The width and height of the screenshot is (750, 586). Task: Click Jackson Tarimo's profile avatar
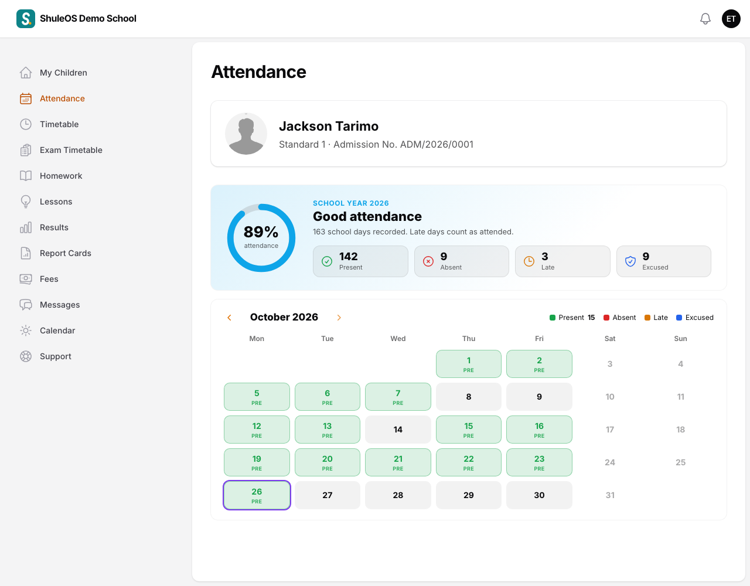(x=246, y=134)
